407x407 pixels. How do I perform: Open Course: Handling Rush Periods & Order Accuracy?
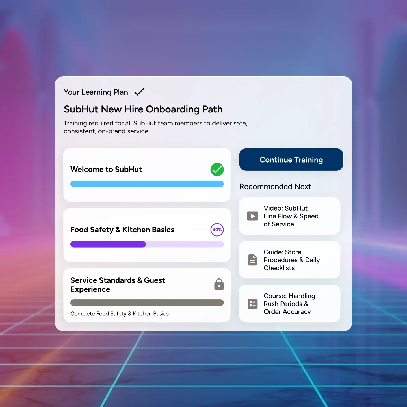click(x=289, y=304)
